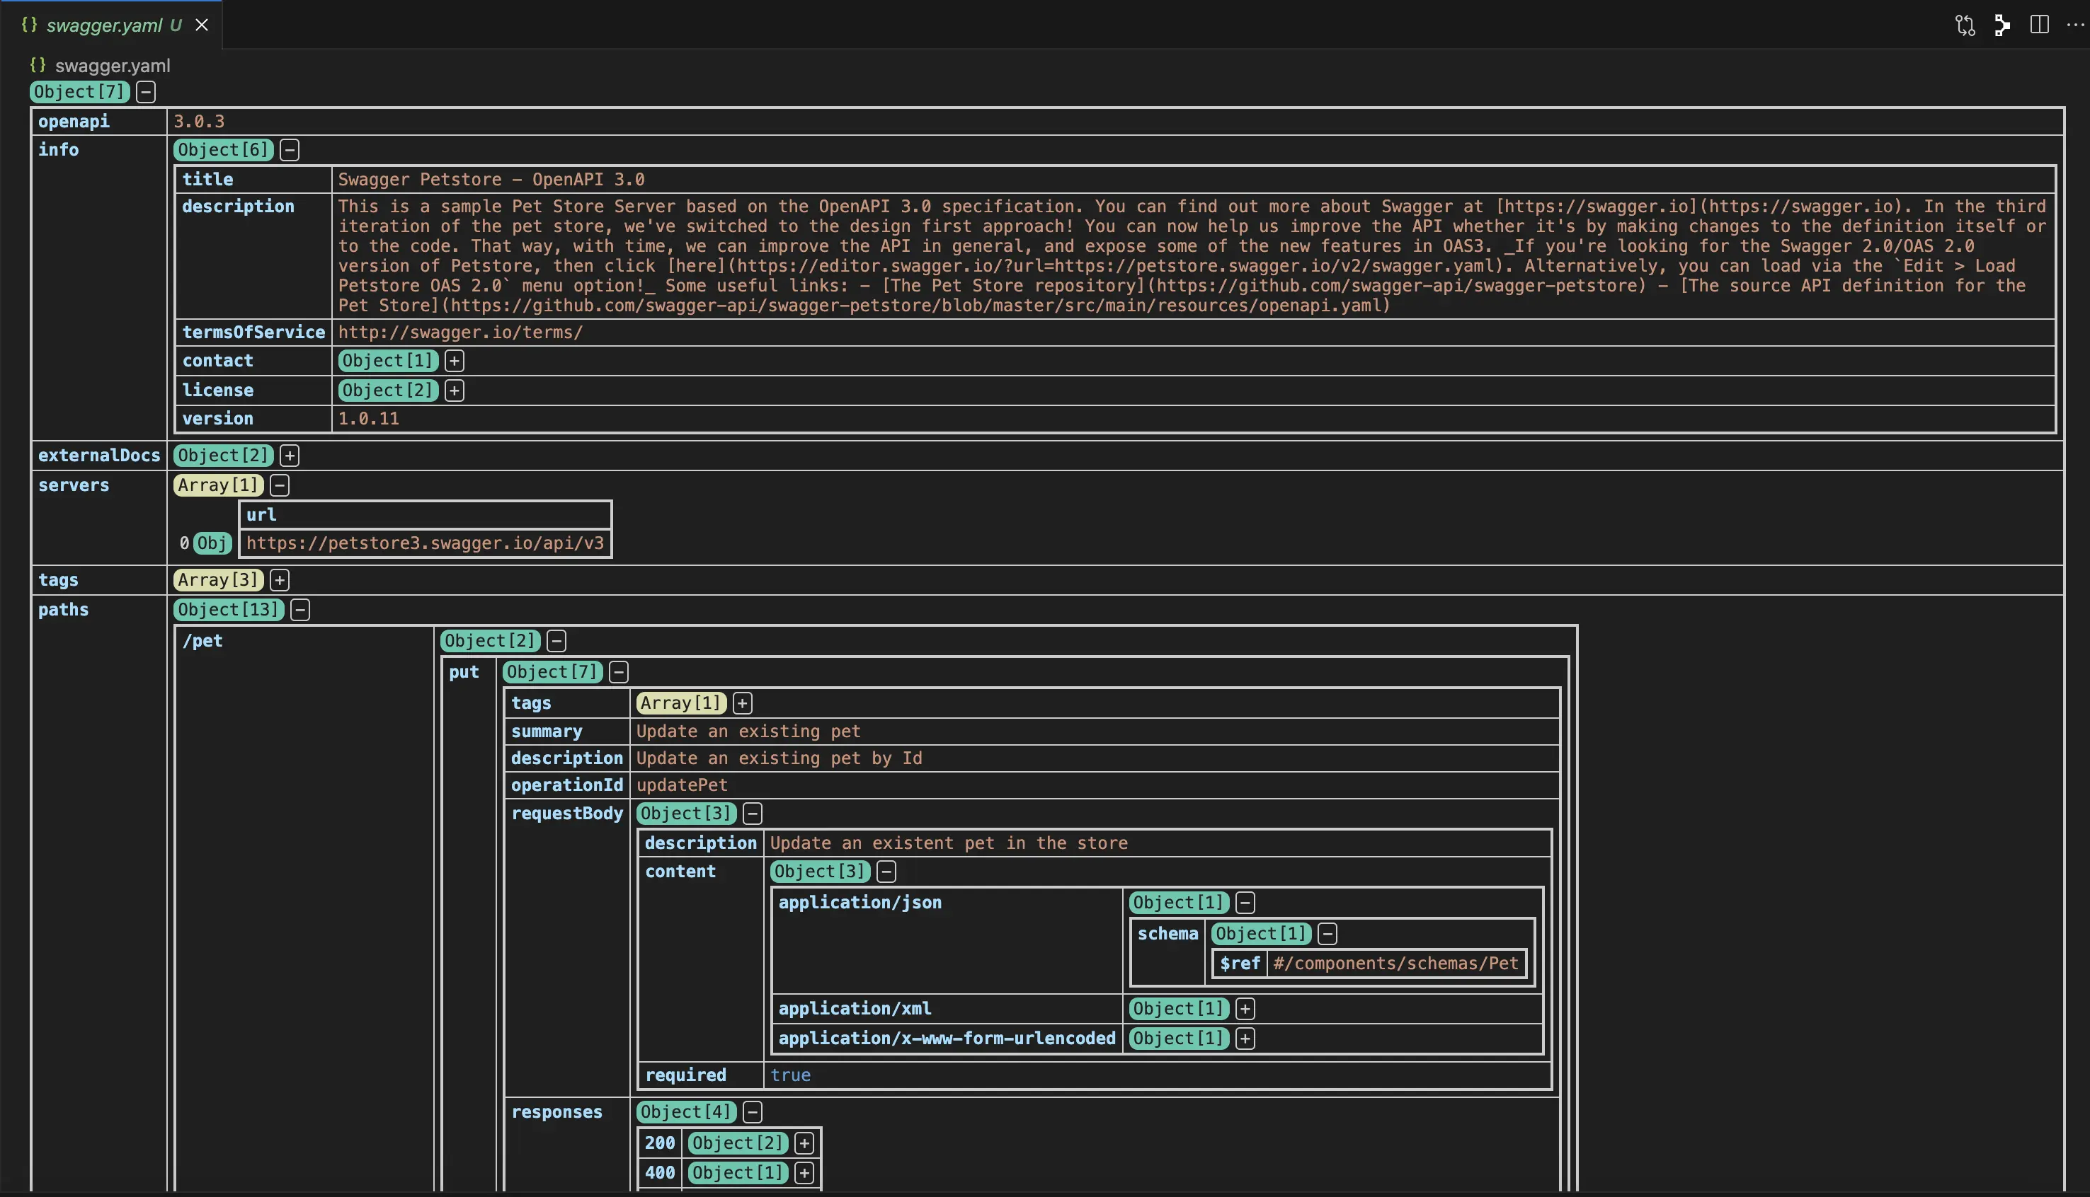Click the 200 response key
This screenshot has height=1197, width=2090.
tap(660, 1143)
